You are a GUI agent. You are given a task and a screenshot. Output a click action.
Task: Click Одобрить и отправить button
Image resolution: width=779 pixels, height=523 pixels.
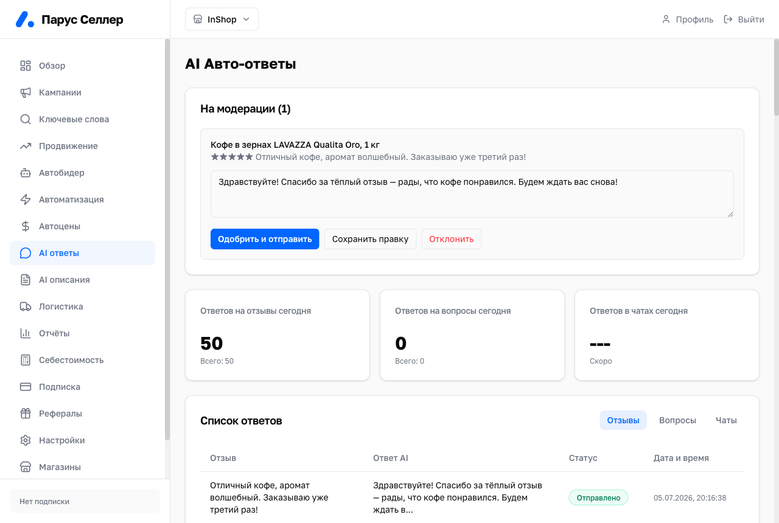265,239
